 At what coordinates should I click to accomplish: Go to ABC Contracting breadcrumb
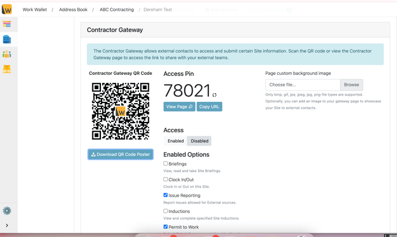click(x=117, y=10)
